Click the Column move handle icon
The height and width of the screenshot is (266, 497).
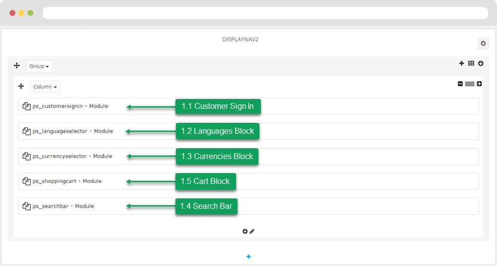click(x=21, y=86)
